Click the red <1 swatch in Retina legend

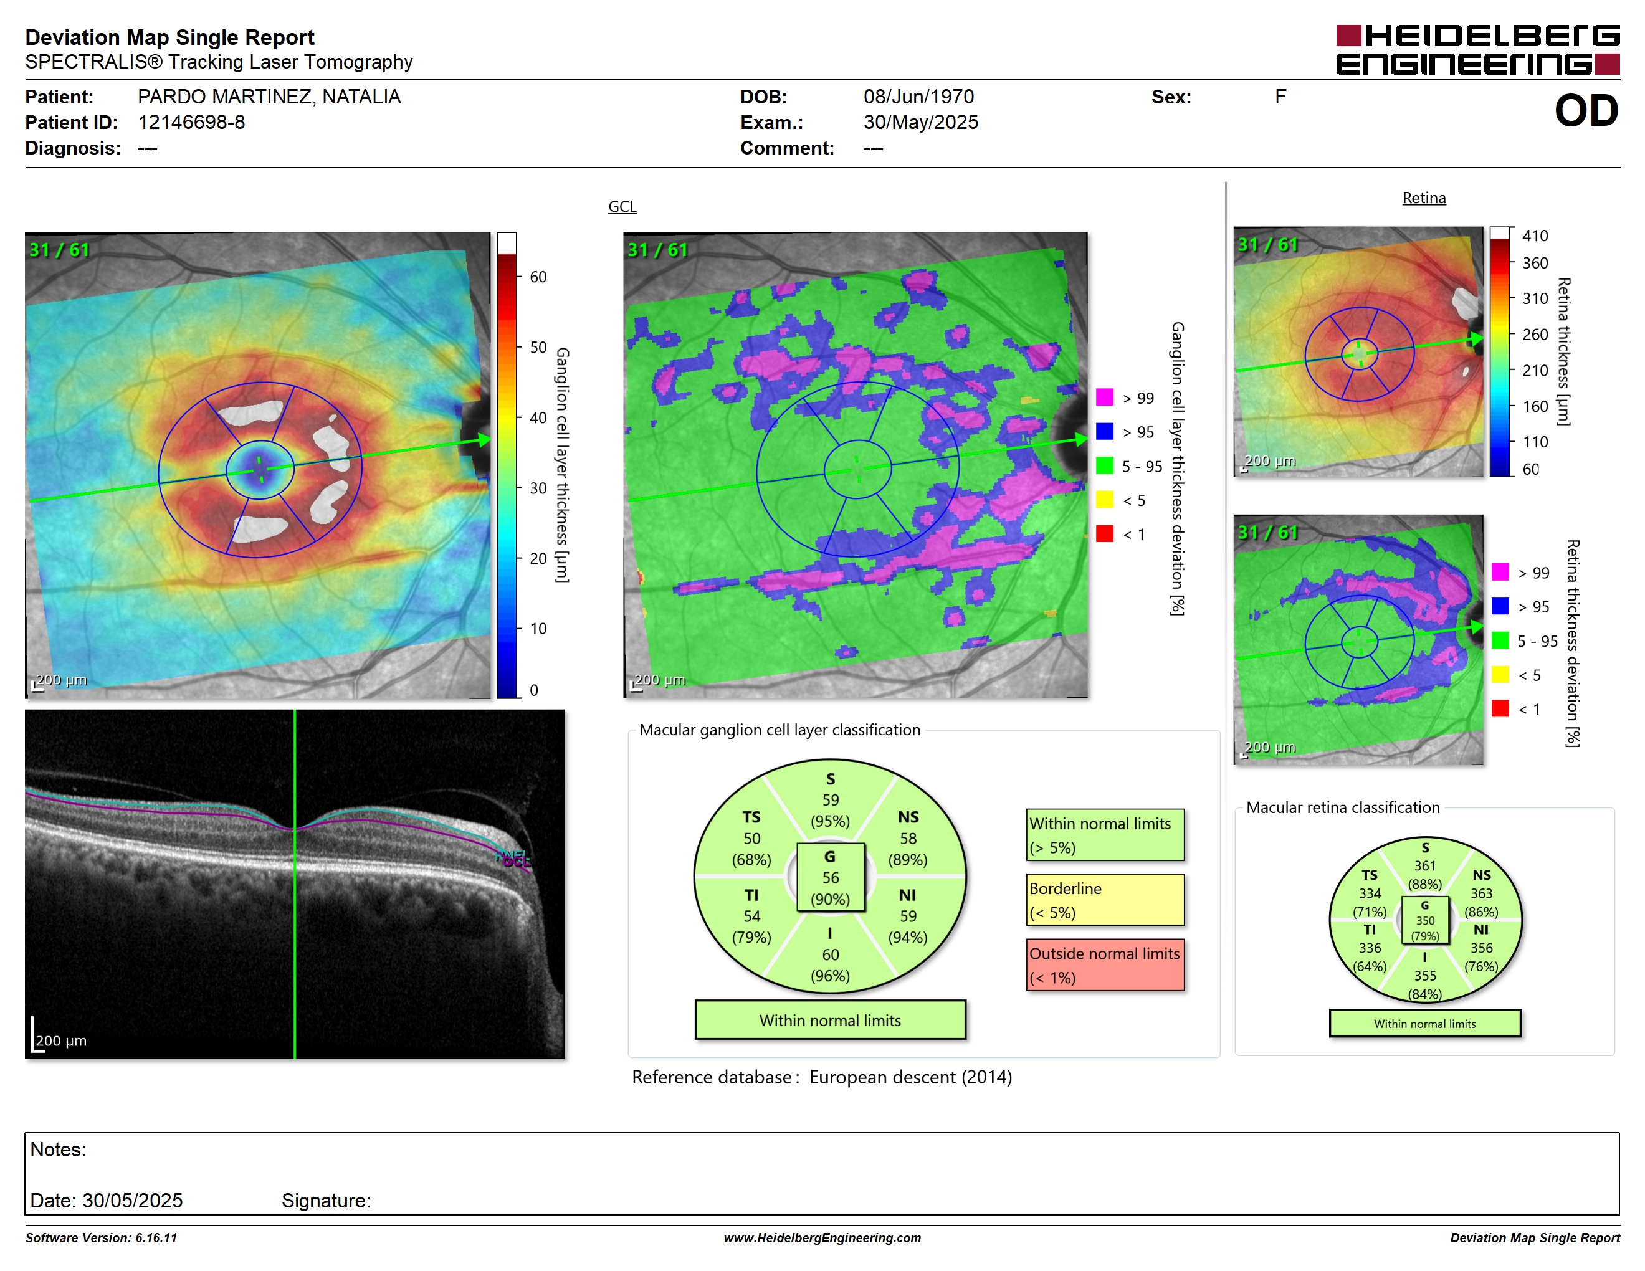pyautogui.click(x=1500, y=708)
